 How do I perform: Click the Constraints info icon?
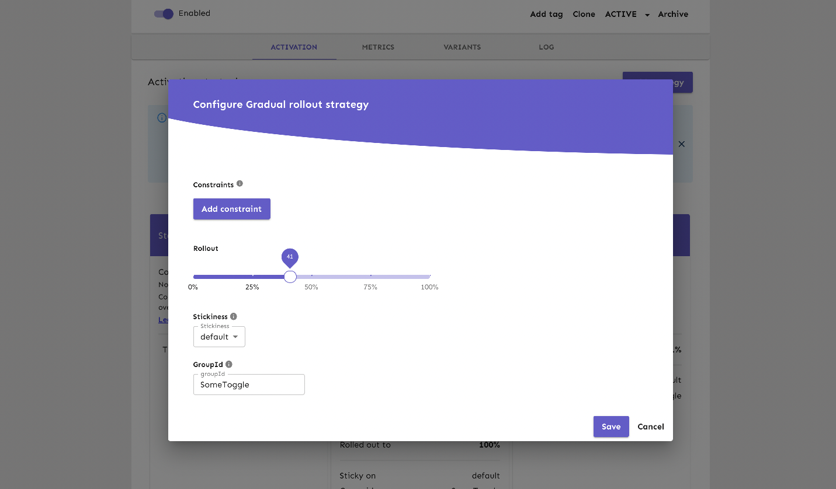coord(240,184)
